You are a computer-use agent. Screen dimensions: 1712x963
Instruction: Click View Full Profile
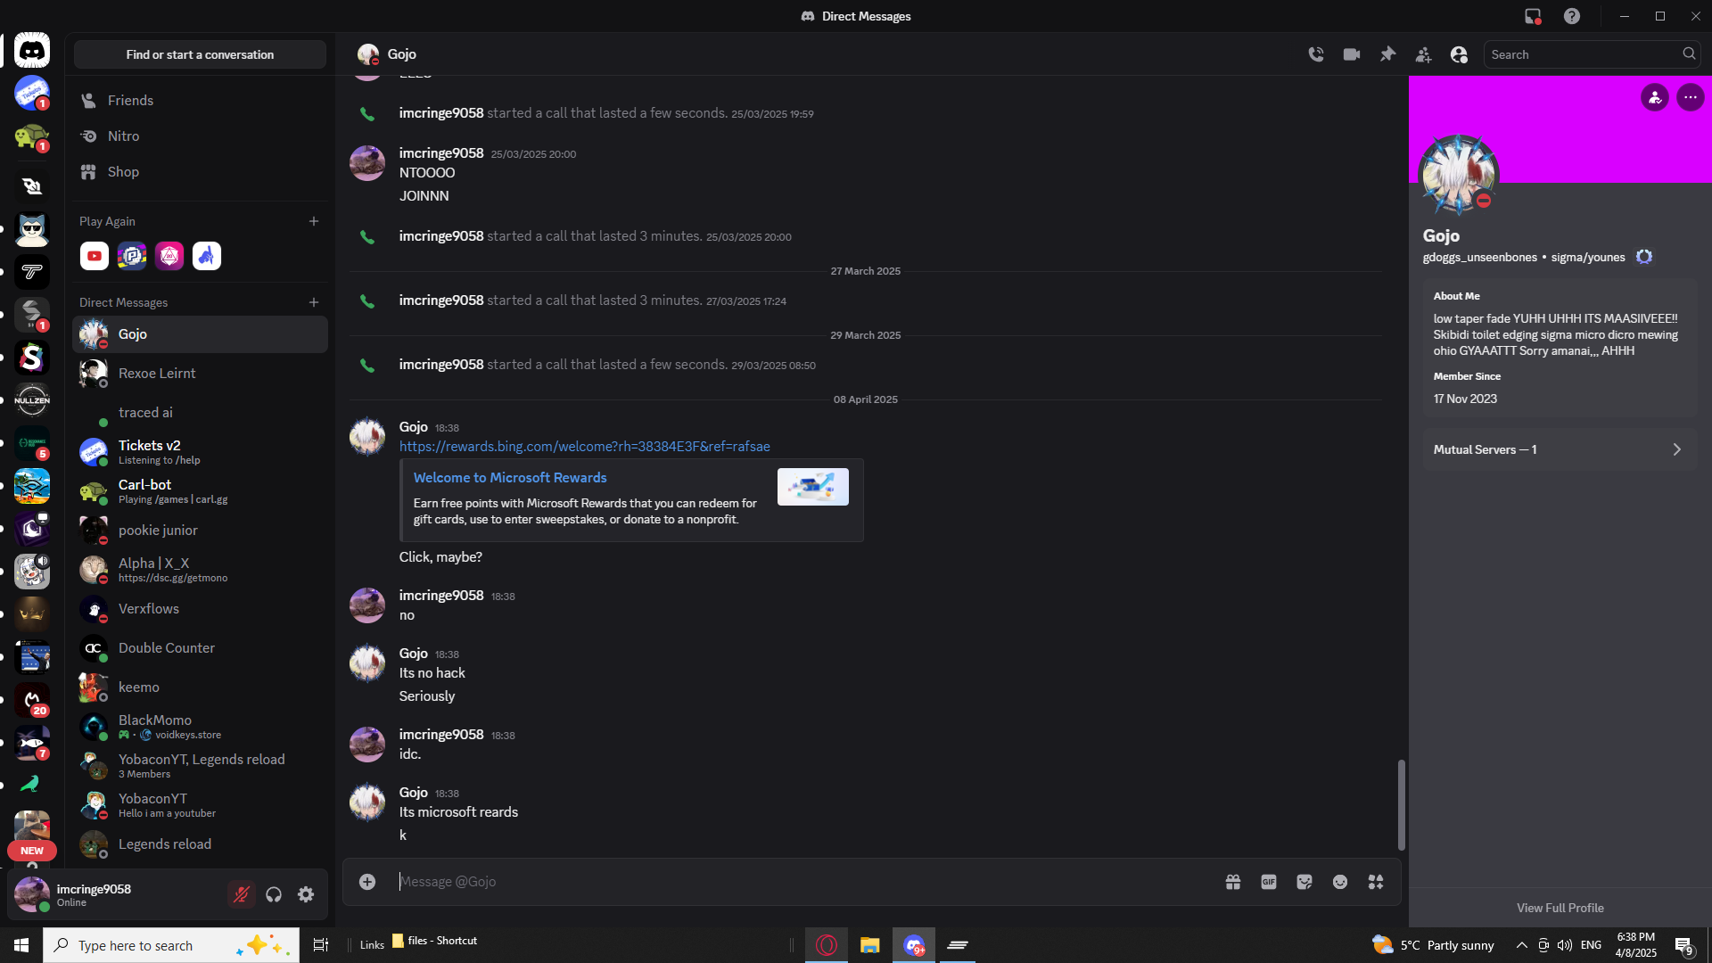tap(1560, 908)
